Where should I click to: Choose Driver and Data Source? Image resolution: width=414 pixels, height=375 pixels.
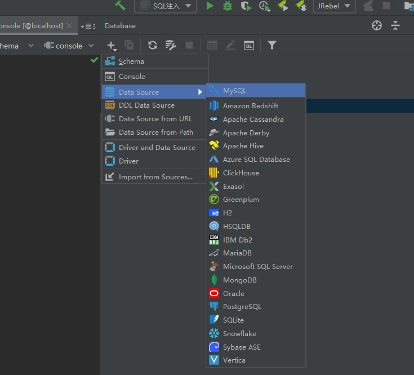pyautogui.click(x=154, y=148)
